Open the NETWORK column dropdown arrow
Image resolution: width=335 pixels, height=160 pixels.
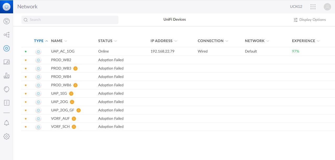(x=268, y=41)
